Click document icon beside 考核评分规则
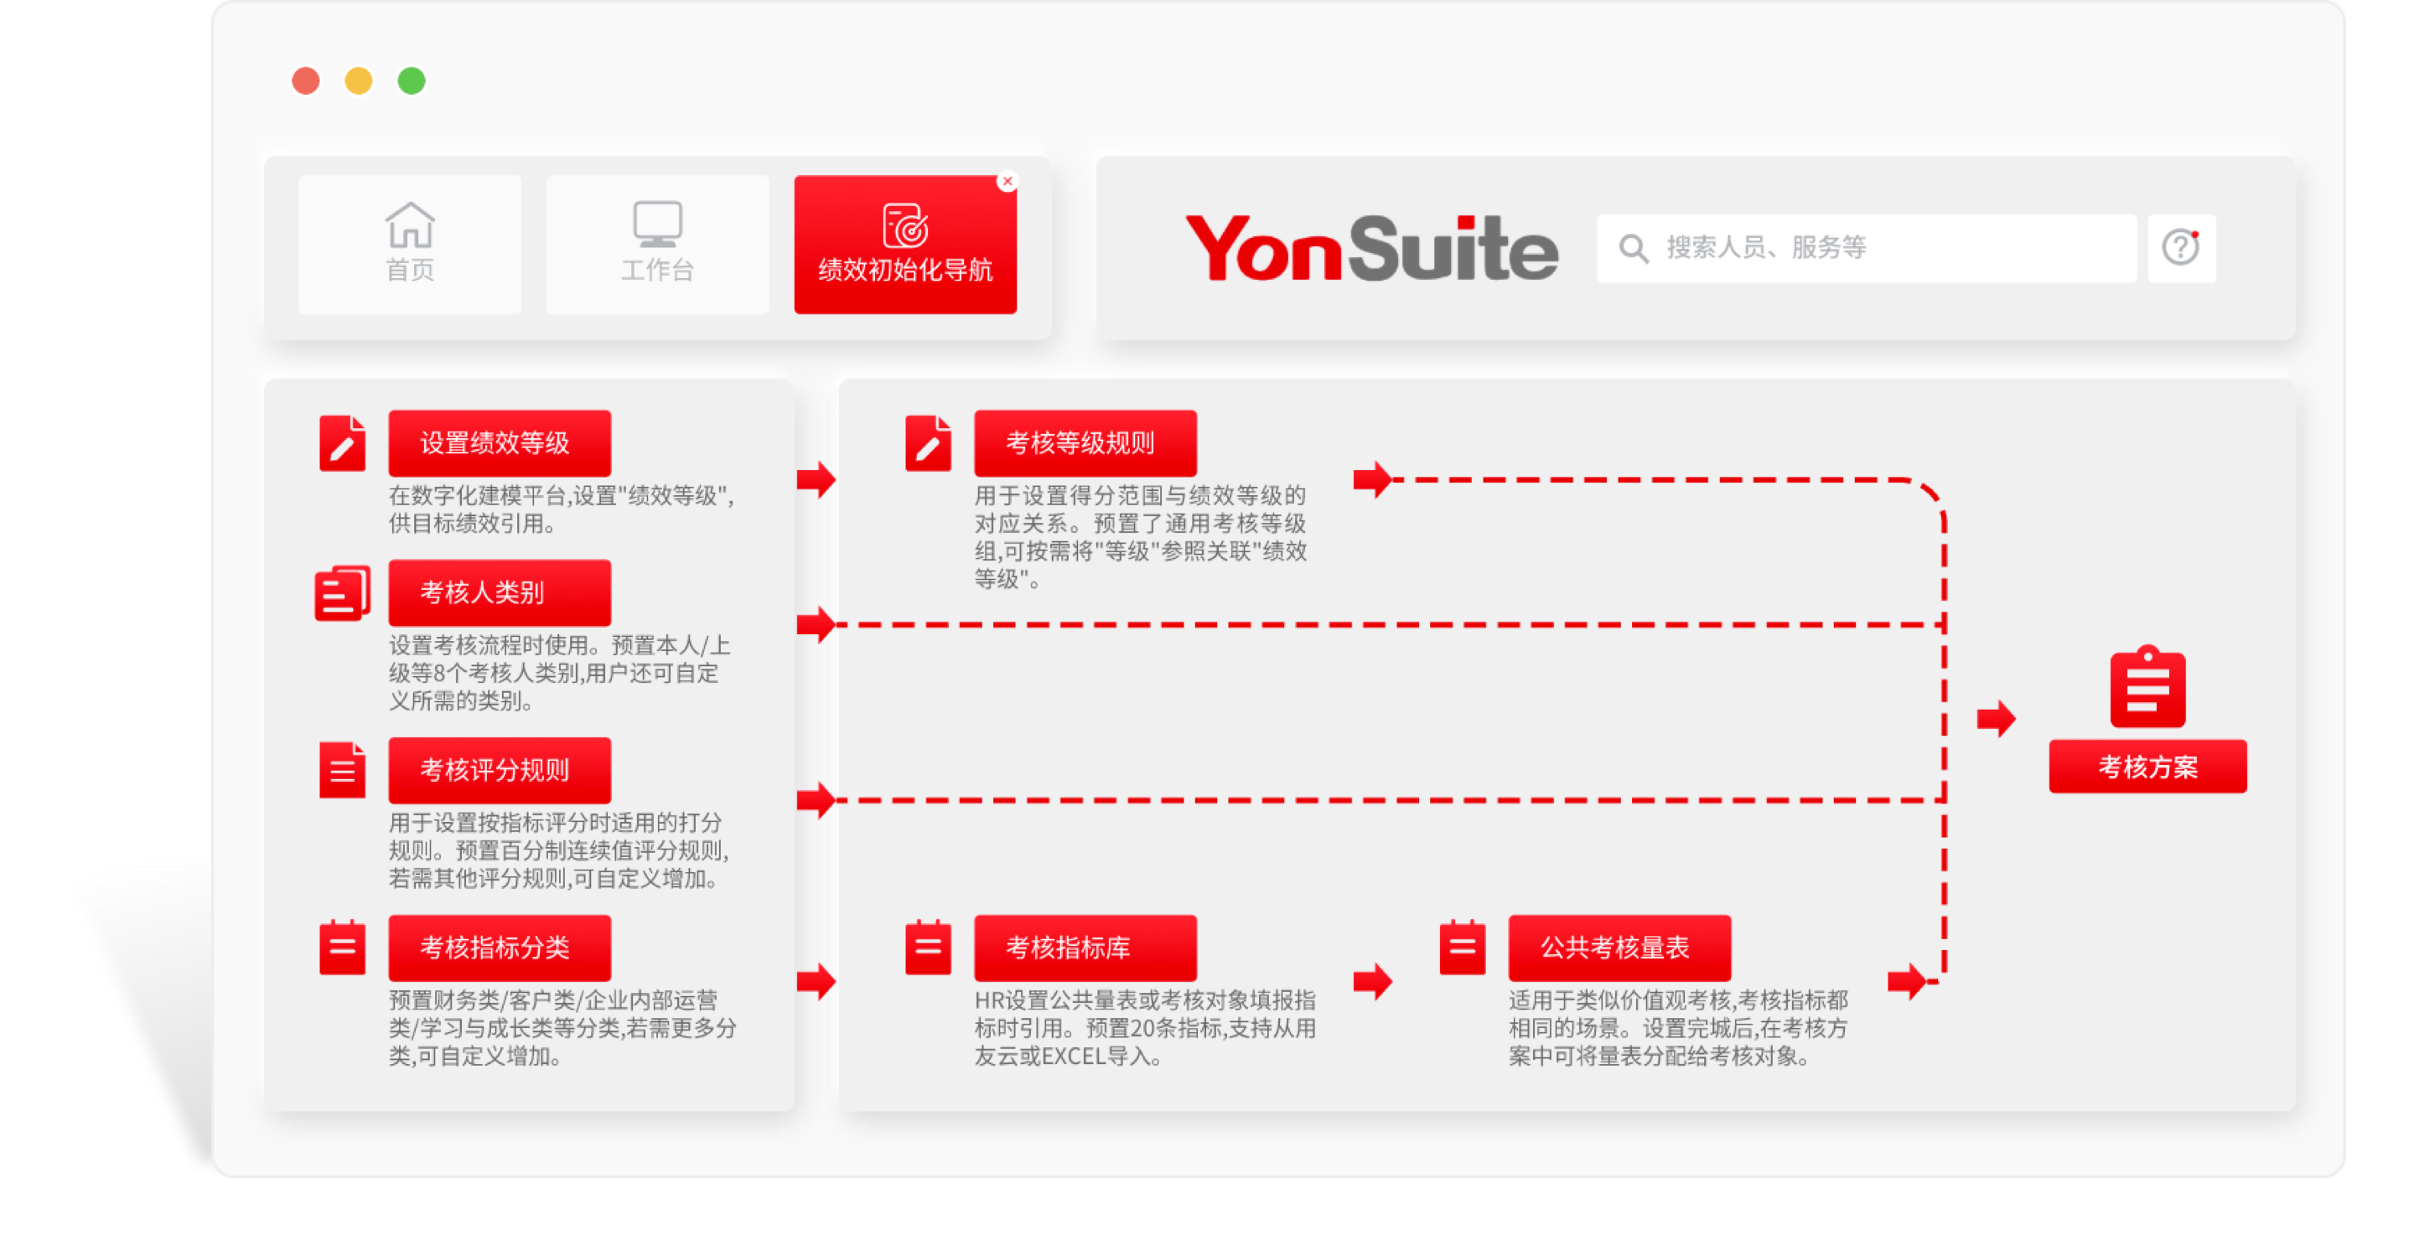The image size is (2414, 1240). pos(342,770)
